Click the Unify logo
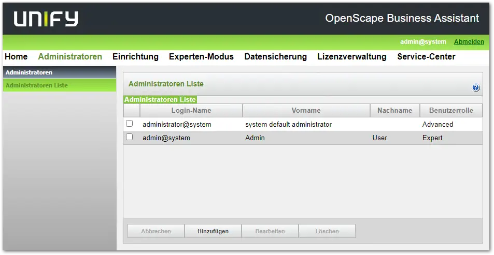 (46, 19)
